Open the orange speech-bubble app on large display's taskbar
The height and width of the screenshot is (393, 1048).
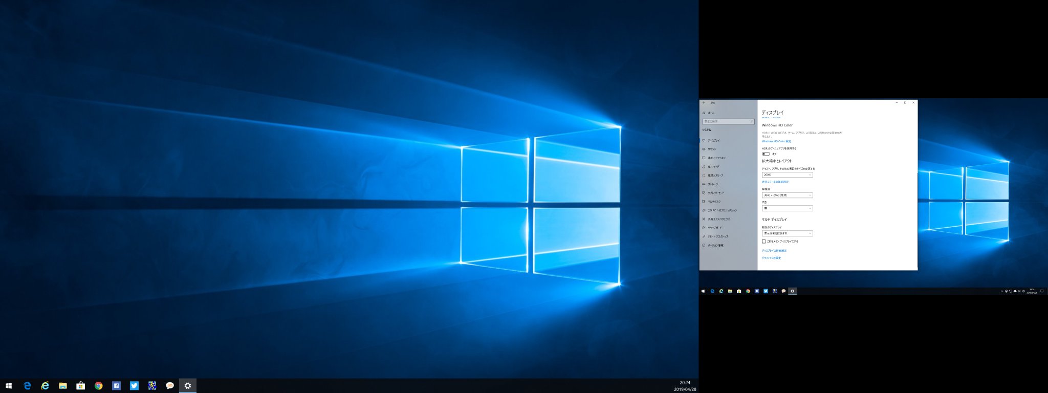170,386
